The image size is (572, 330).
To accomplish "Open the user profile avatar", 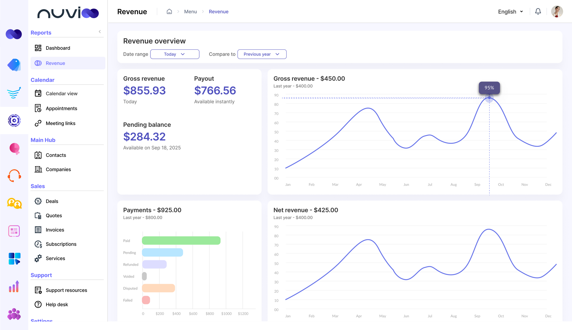I will tap(557, 11).
